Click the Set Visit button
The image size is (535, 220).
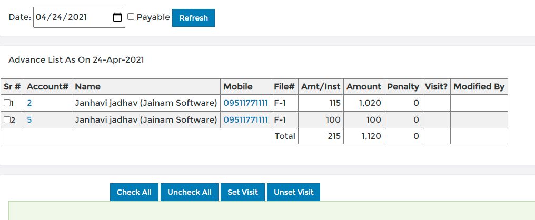pyautogui.click(x=243, y=192)
